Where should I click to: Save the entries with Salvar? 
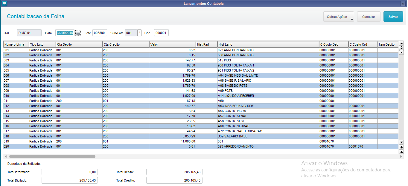pyautogui.click(x=393, y=17)
